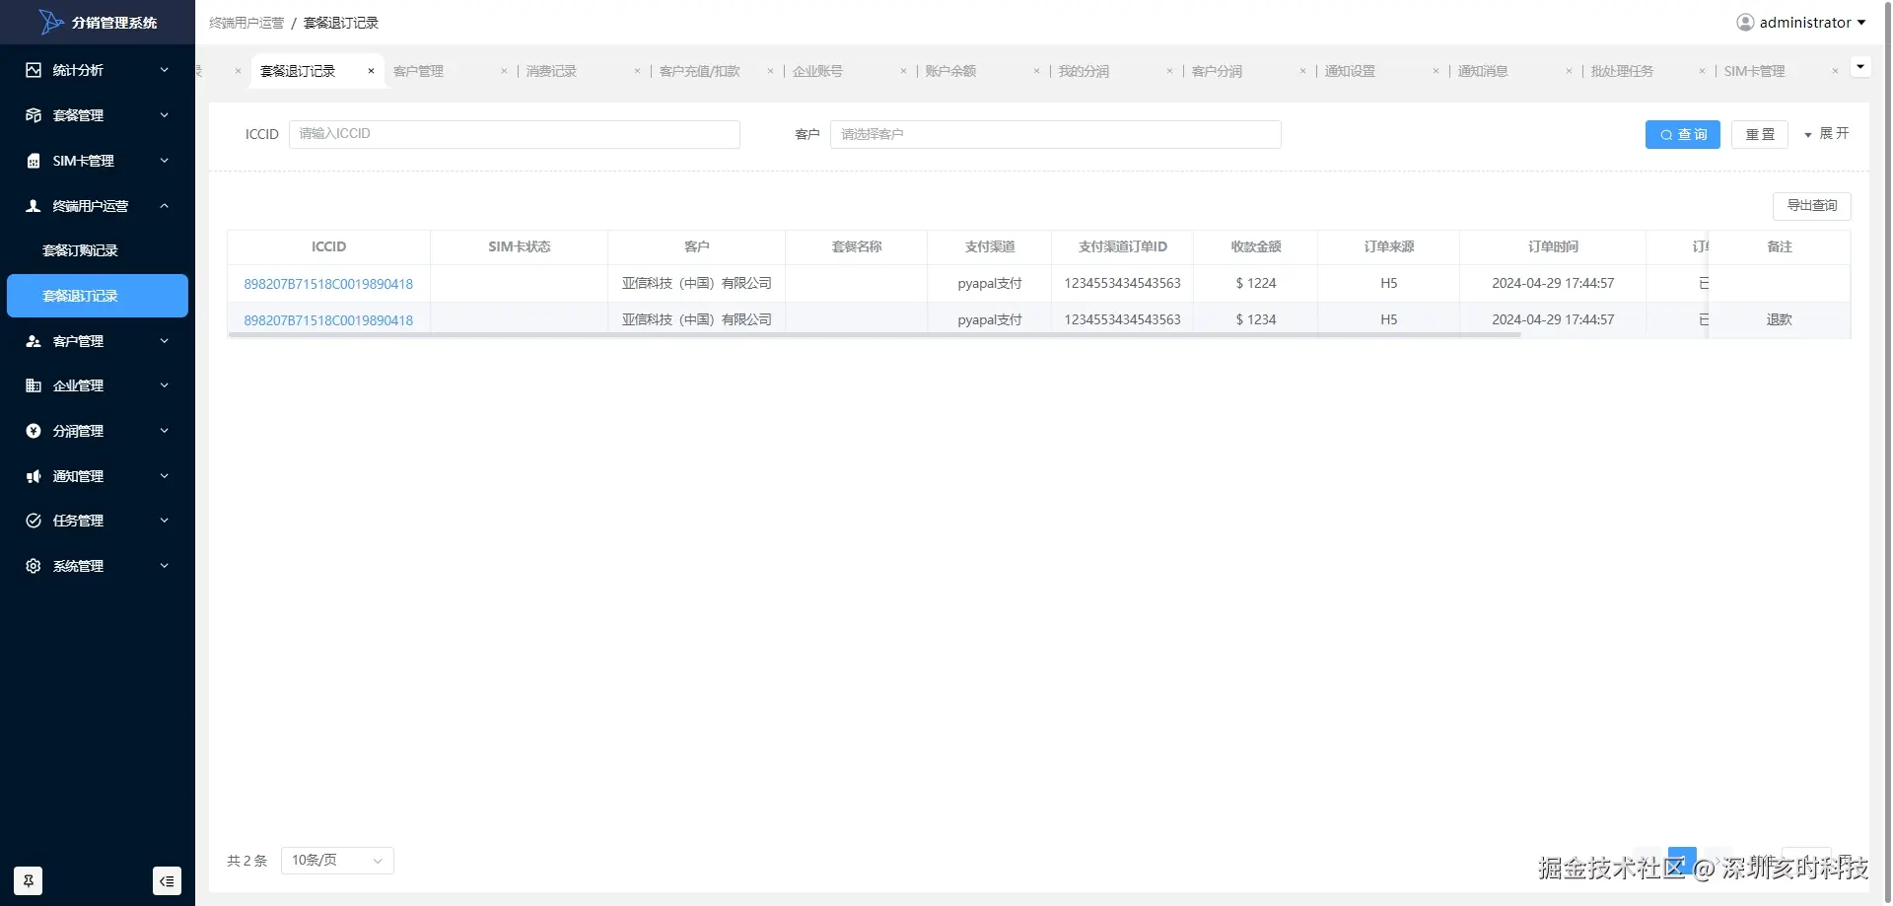Open ICCID link in the $ 1234 row
The height and width of the screenshot is (906, 1893).
tap(328, 320)
